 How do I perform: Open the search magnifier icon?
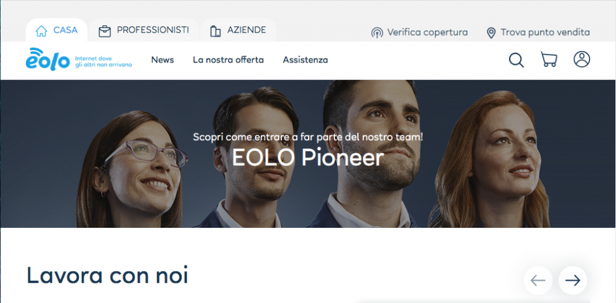tap(516, 60)
